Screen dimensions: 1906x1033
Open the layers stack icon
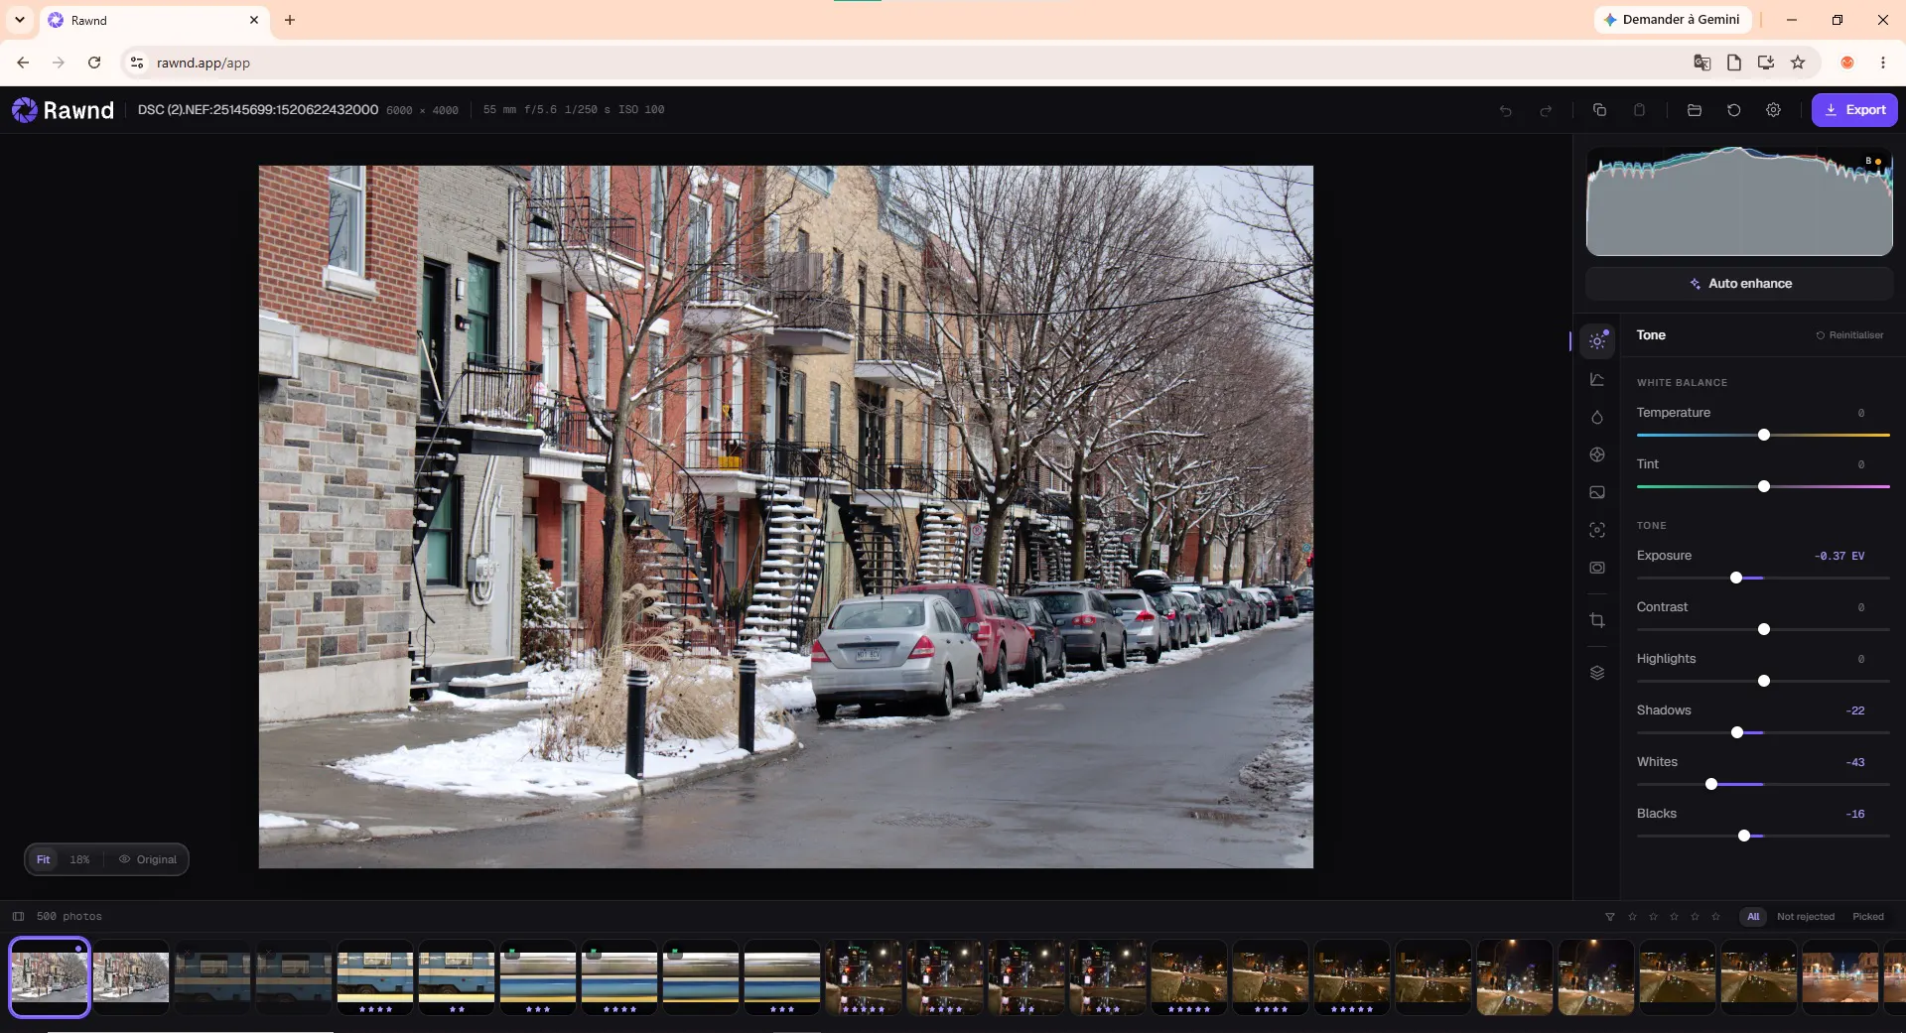(x=1597, y=673)
